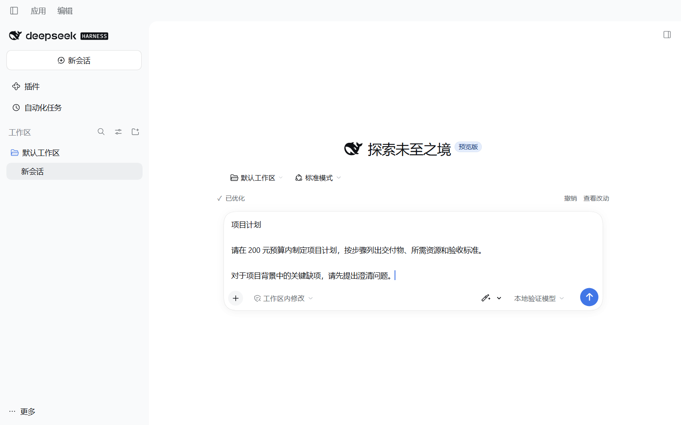Expand the 本地验证模型 model dropdown

pyautogui.click(x=539, y=298)
